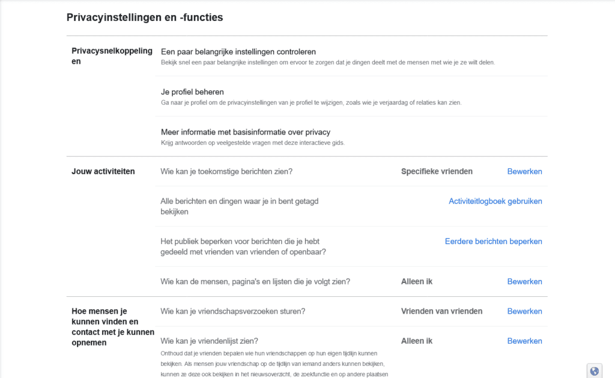Open the 'Activiteitlogboek gebruiken' link

(x=495, y=201)
